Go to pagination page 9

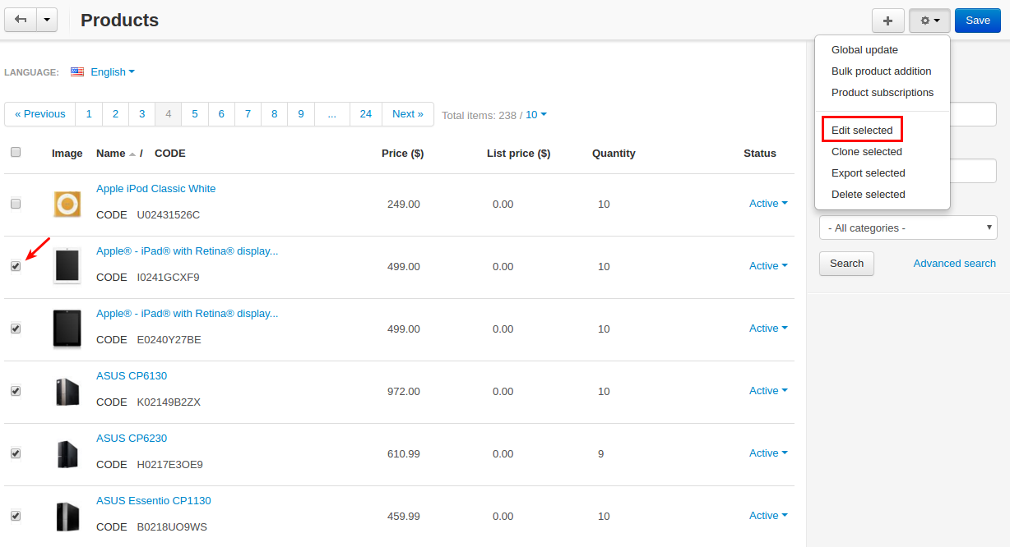tap(301, 114)
